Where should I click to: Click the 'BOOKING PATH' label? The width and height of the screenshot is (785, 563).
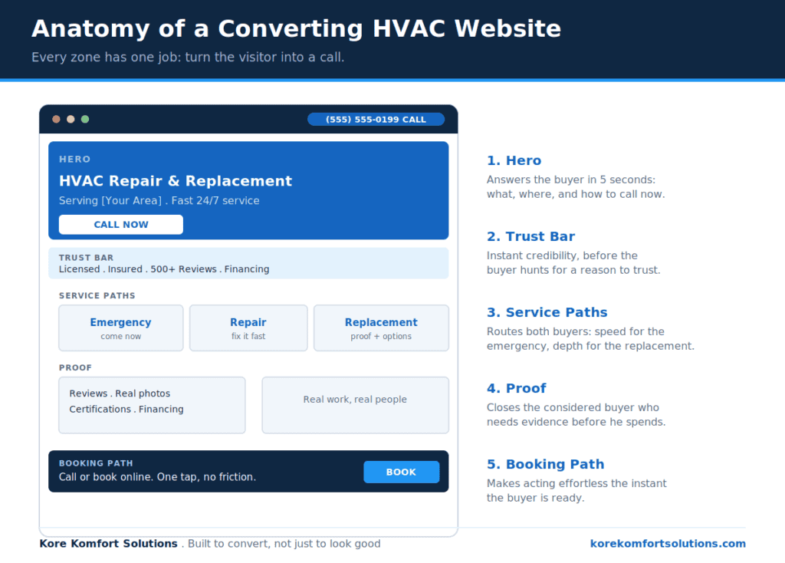point(96,463)
